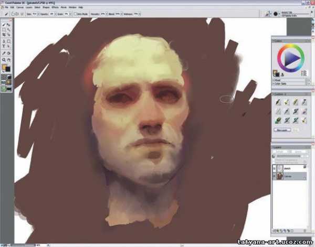
Task: Select the canvas layer row
Action: tap(289, 176)
